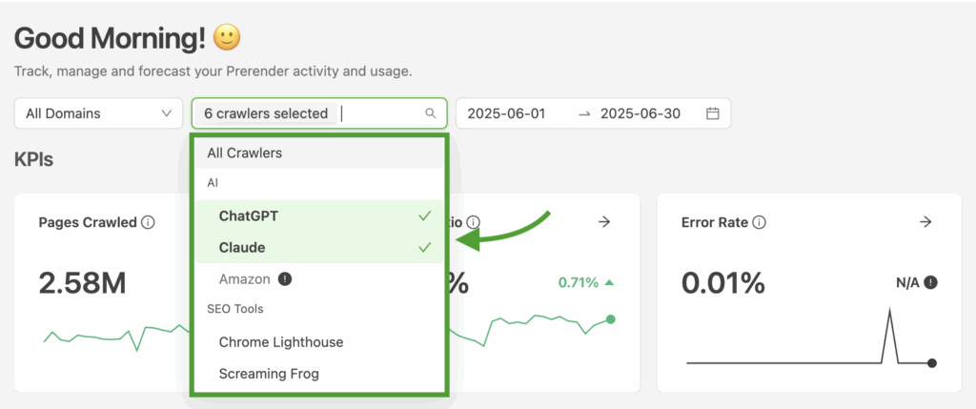Click the N/A warning icon in Error Rate
Image resolution: width=976 pixels, height=409 pixels.
coord(930,282)
